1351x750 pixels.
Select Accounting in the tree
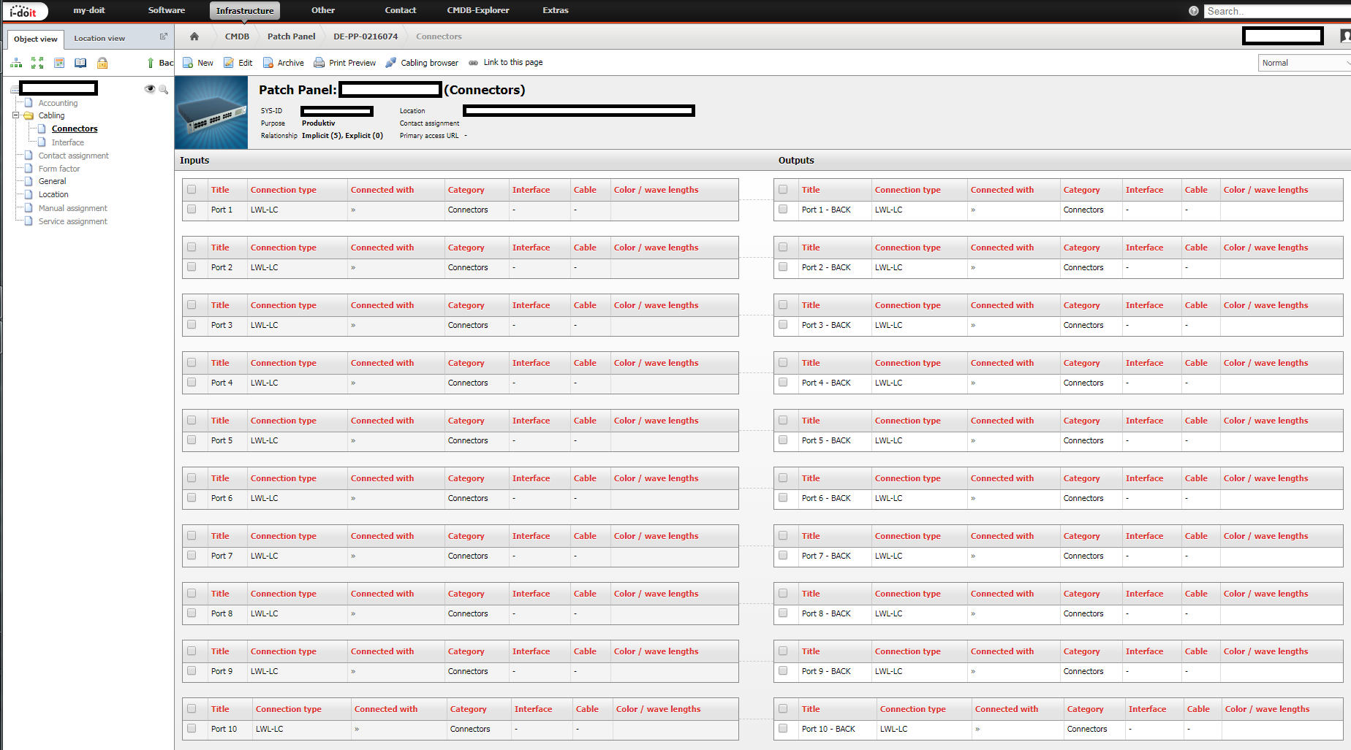pos(58,103)
